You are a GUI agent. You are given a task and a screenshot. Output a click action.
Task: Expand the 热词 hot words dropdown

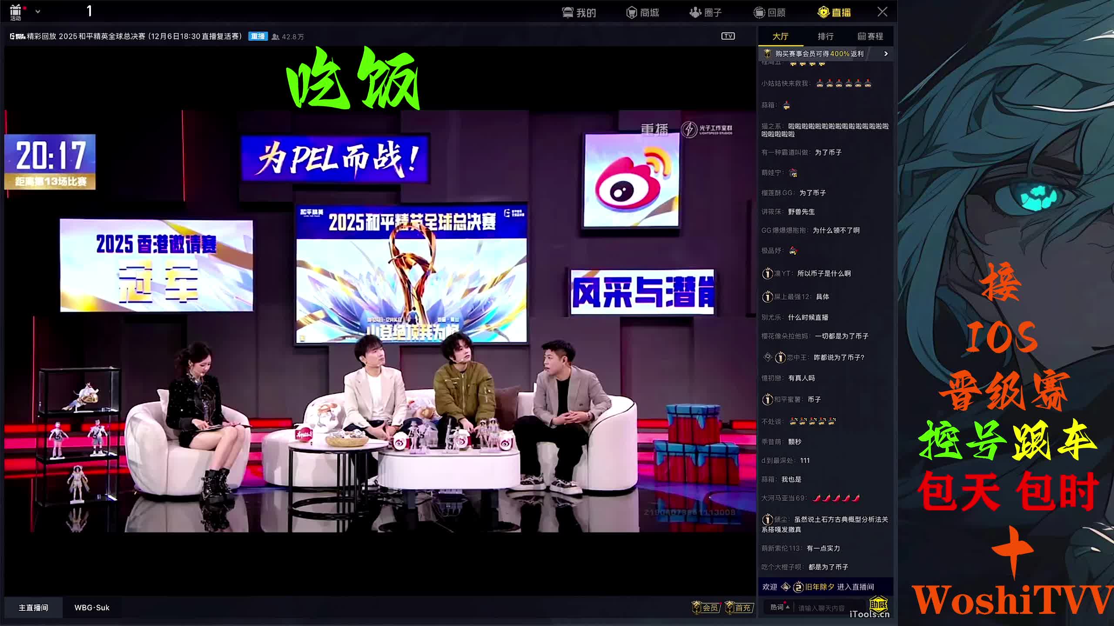(x=779, y=607)
